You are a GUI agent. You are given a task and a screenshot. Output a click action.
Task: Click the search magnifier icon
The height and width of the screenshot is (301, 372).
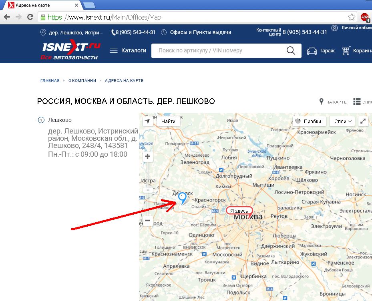(x=291, y=50)
